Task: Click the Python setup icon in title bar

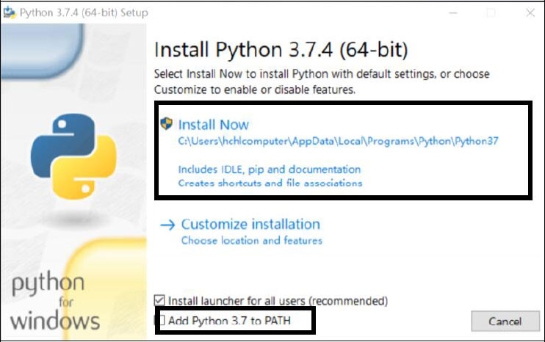Action: 10,12
